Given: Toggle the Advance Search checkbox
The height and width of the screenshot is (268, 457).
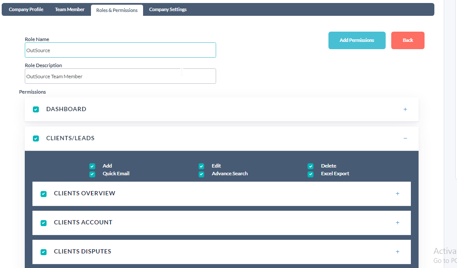Looking at the screenshot, I should (202, 174).
